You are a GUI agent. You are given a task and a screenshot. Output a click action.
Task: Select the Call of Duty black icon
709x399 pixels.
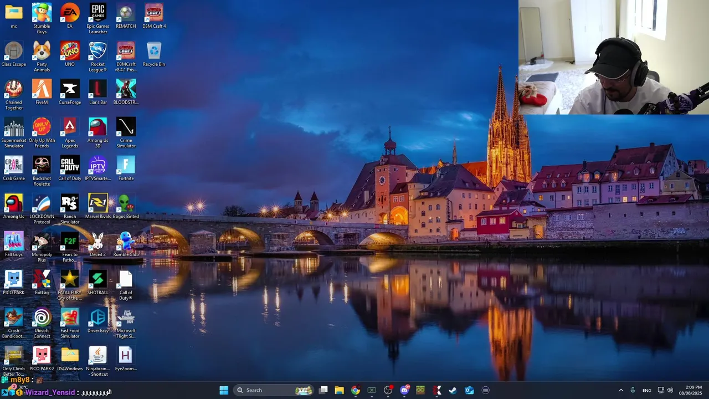(70, 168)
